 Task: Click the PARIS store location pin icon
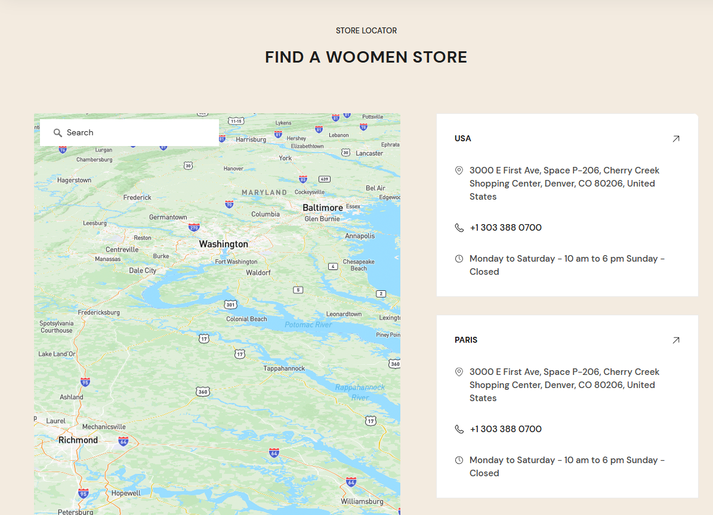[x=459, y=372]
